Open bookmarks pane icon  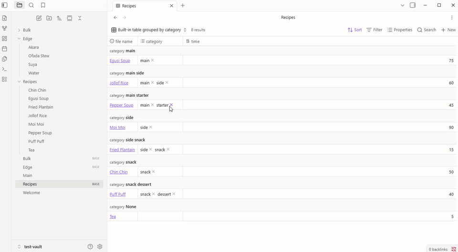(43, 5)
